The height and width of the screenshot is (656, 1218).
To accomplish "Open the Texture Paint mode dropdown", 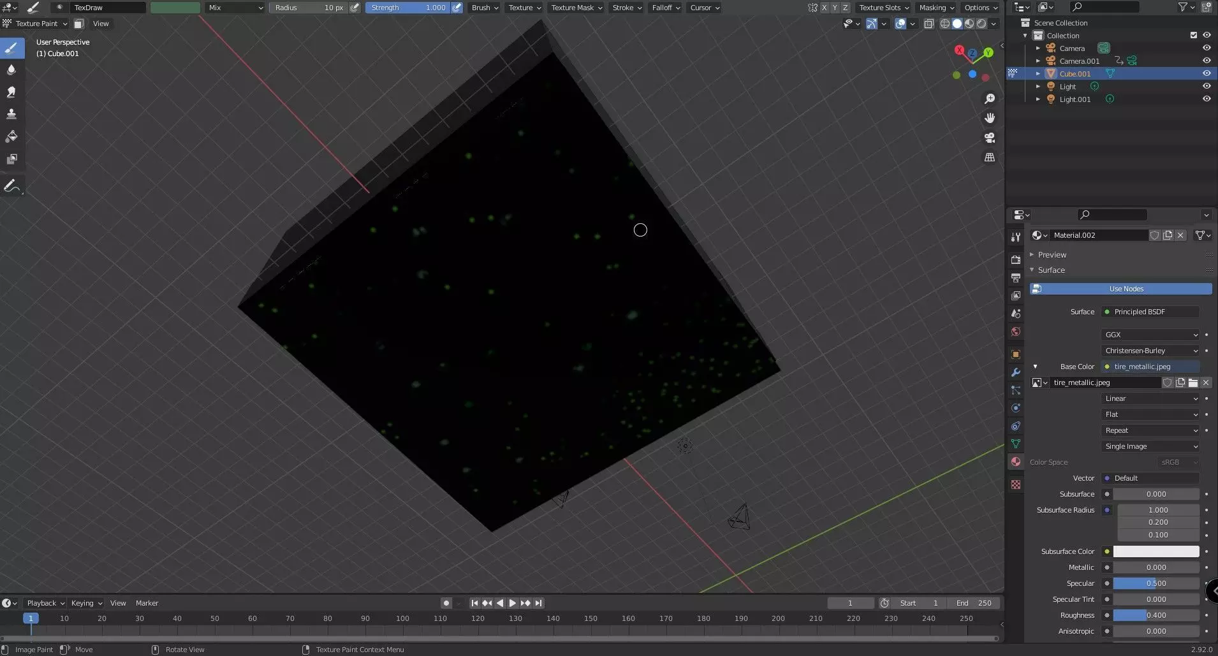I will (x=36, y=24).
